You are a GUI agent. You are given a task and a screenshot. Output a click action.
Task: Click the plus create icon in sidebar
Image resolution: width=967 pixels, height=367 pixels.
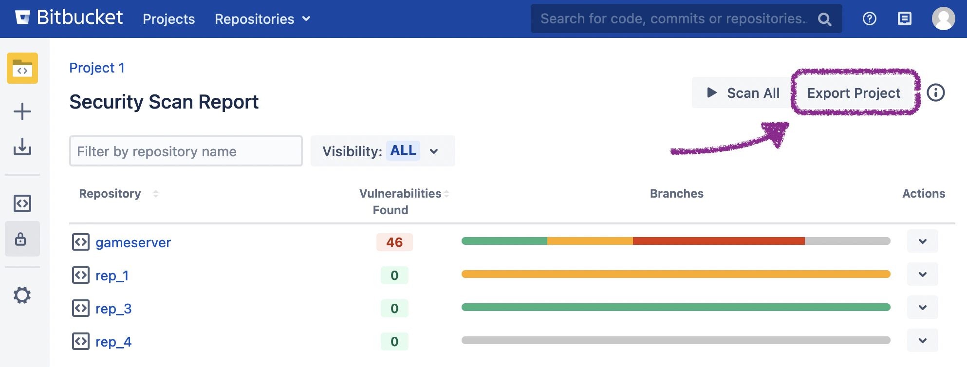point(22,111)
